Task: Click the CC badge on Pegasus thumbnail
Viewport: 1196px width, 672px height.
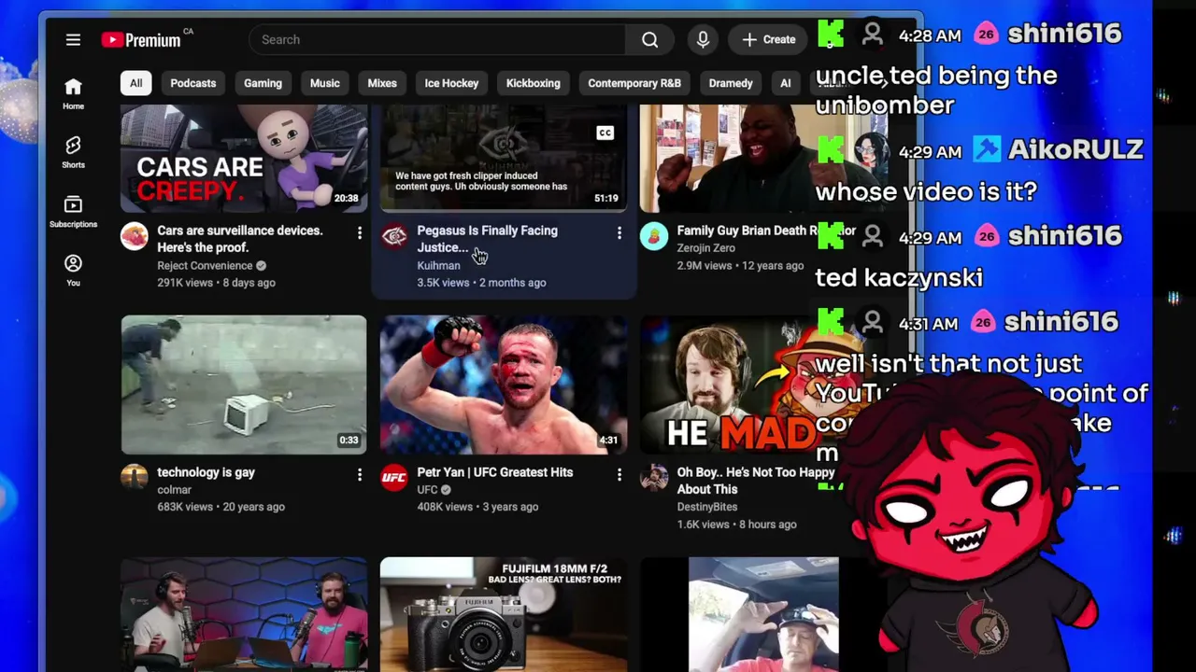Action: pos(605,133)
